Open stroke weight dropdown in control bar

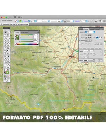click(35, 21)
